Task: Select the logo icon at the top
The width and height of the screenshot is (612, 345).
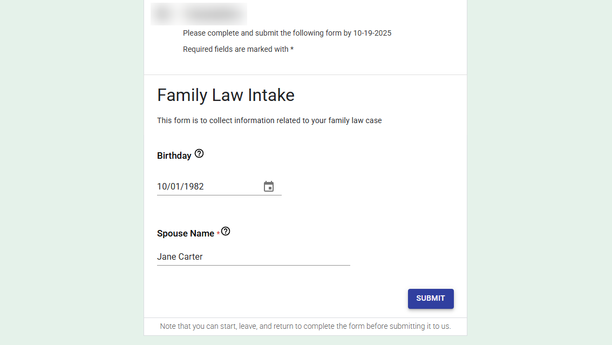Action: coord(162,13)
